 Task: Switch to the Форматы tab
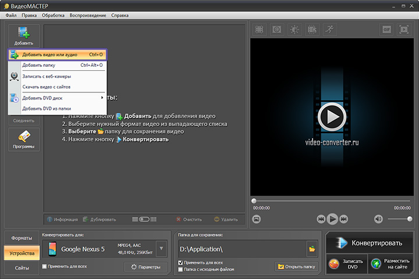(22, 238)
